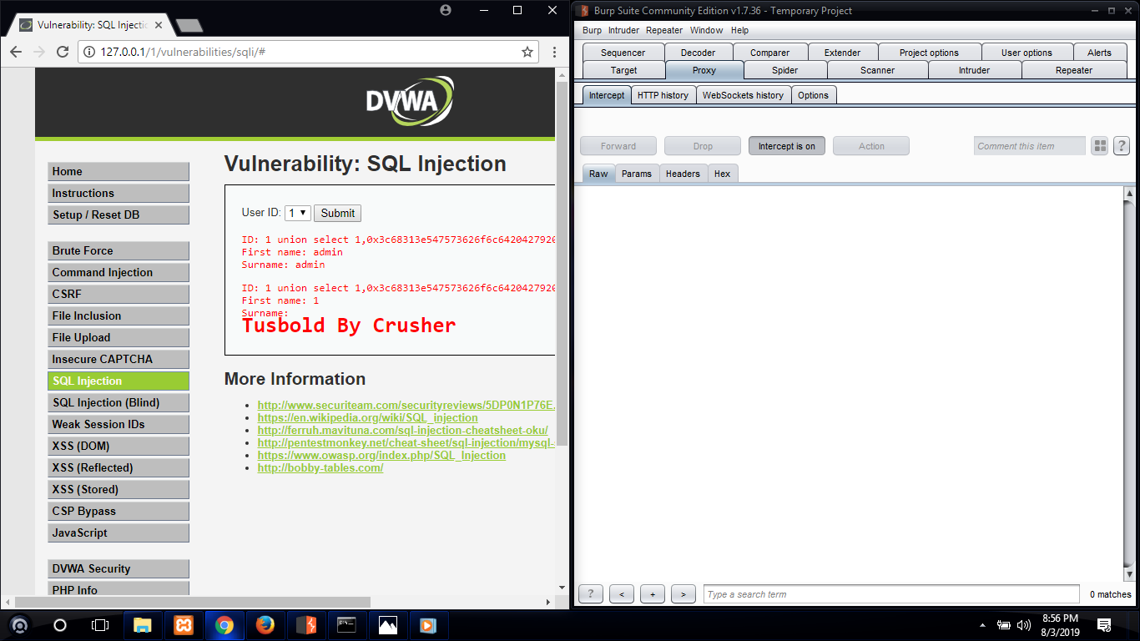Go to next search match in Burp
The image size is (1140, 641).
(683, 594)
